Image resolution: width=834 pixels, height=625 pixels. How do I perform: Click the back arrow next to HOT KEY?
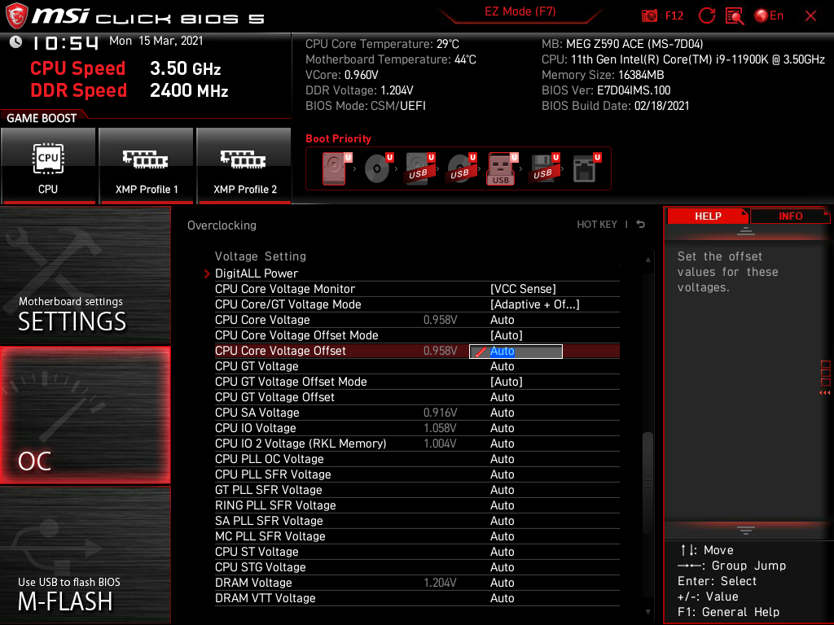641,225
